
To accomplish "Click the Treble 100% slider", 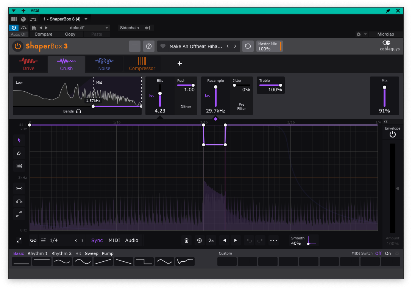I will (270, 85).
